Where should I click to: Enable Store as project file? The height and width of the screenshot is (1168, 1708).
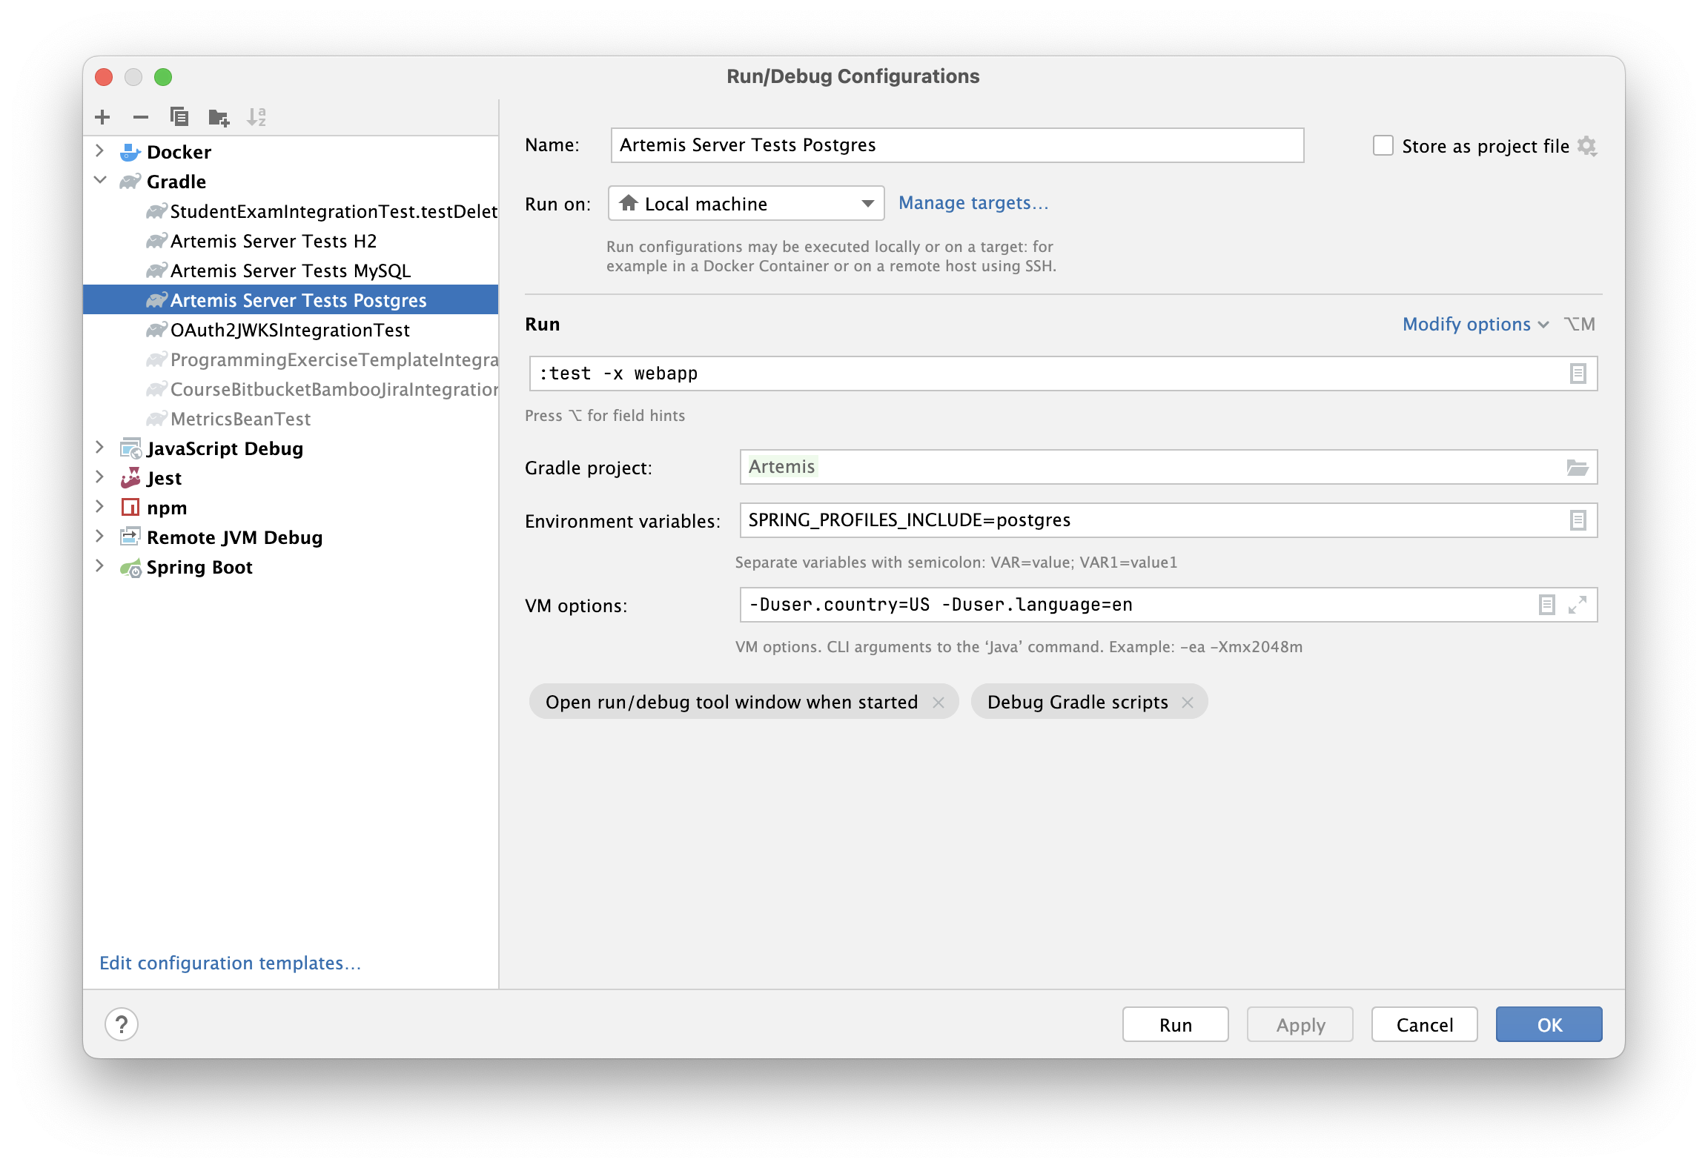pos(1383,146)
